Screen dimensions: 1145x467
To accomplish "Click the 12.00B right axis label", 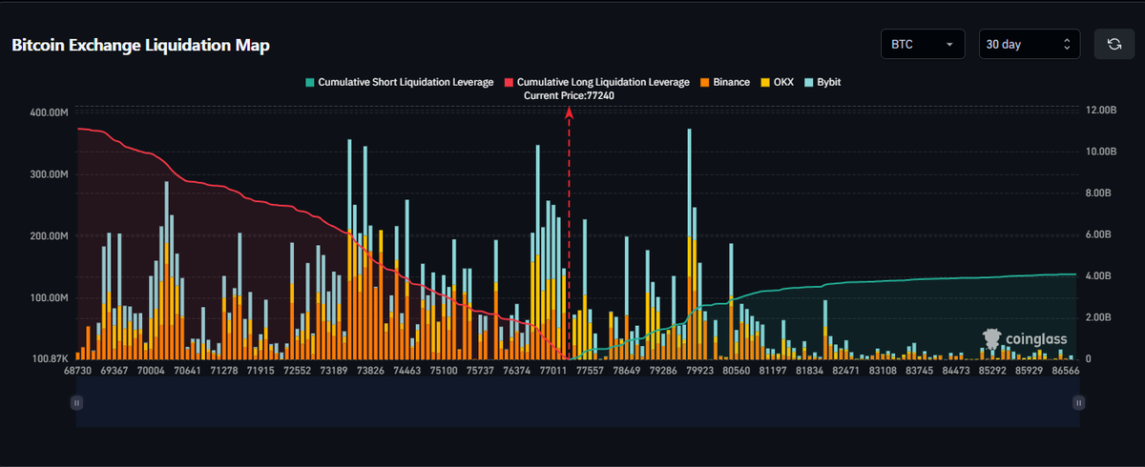I will point(1102,112).
